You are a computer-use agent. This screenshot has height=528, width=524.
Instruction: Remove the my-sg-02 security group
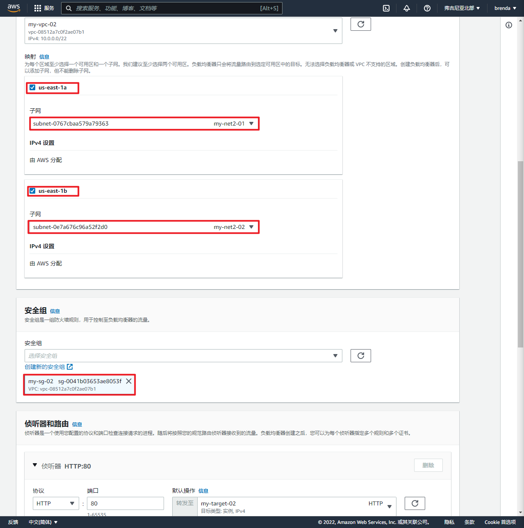point(129,381)
